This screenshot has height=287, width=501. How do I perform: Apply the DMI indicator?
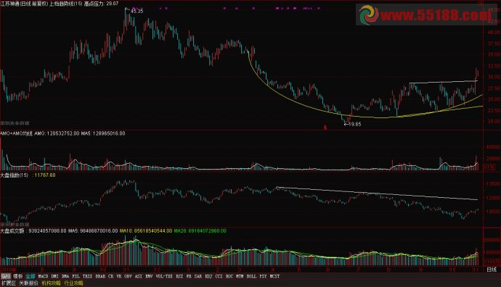coord(55,276)
